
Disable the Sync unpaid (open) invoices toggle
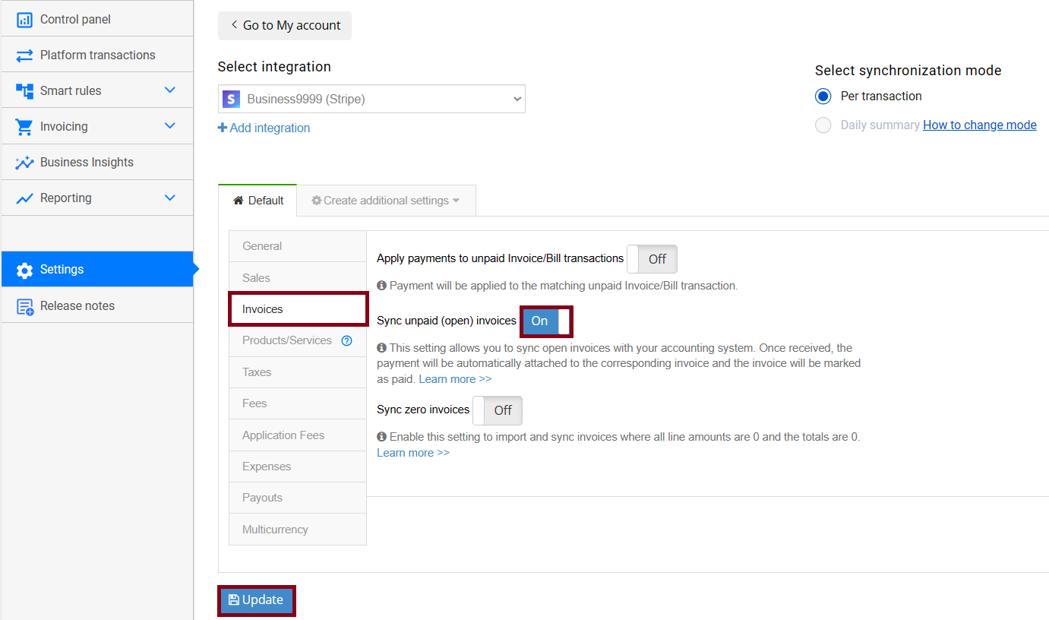pos(546,321)
